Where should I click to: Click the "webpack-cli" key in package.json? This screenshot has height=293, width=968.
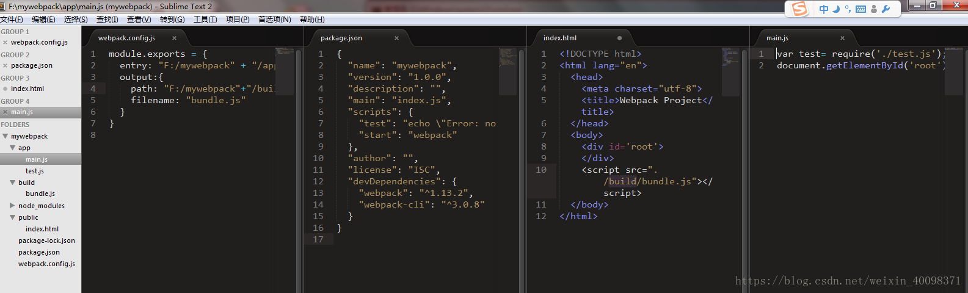(394, 204)
